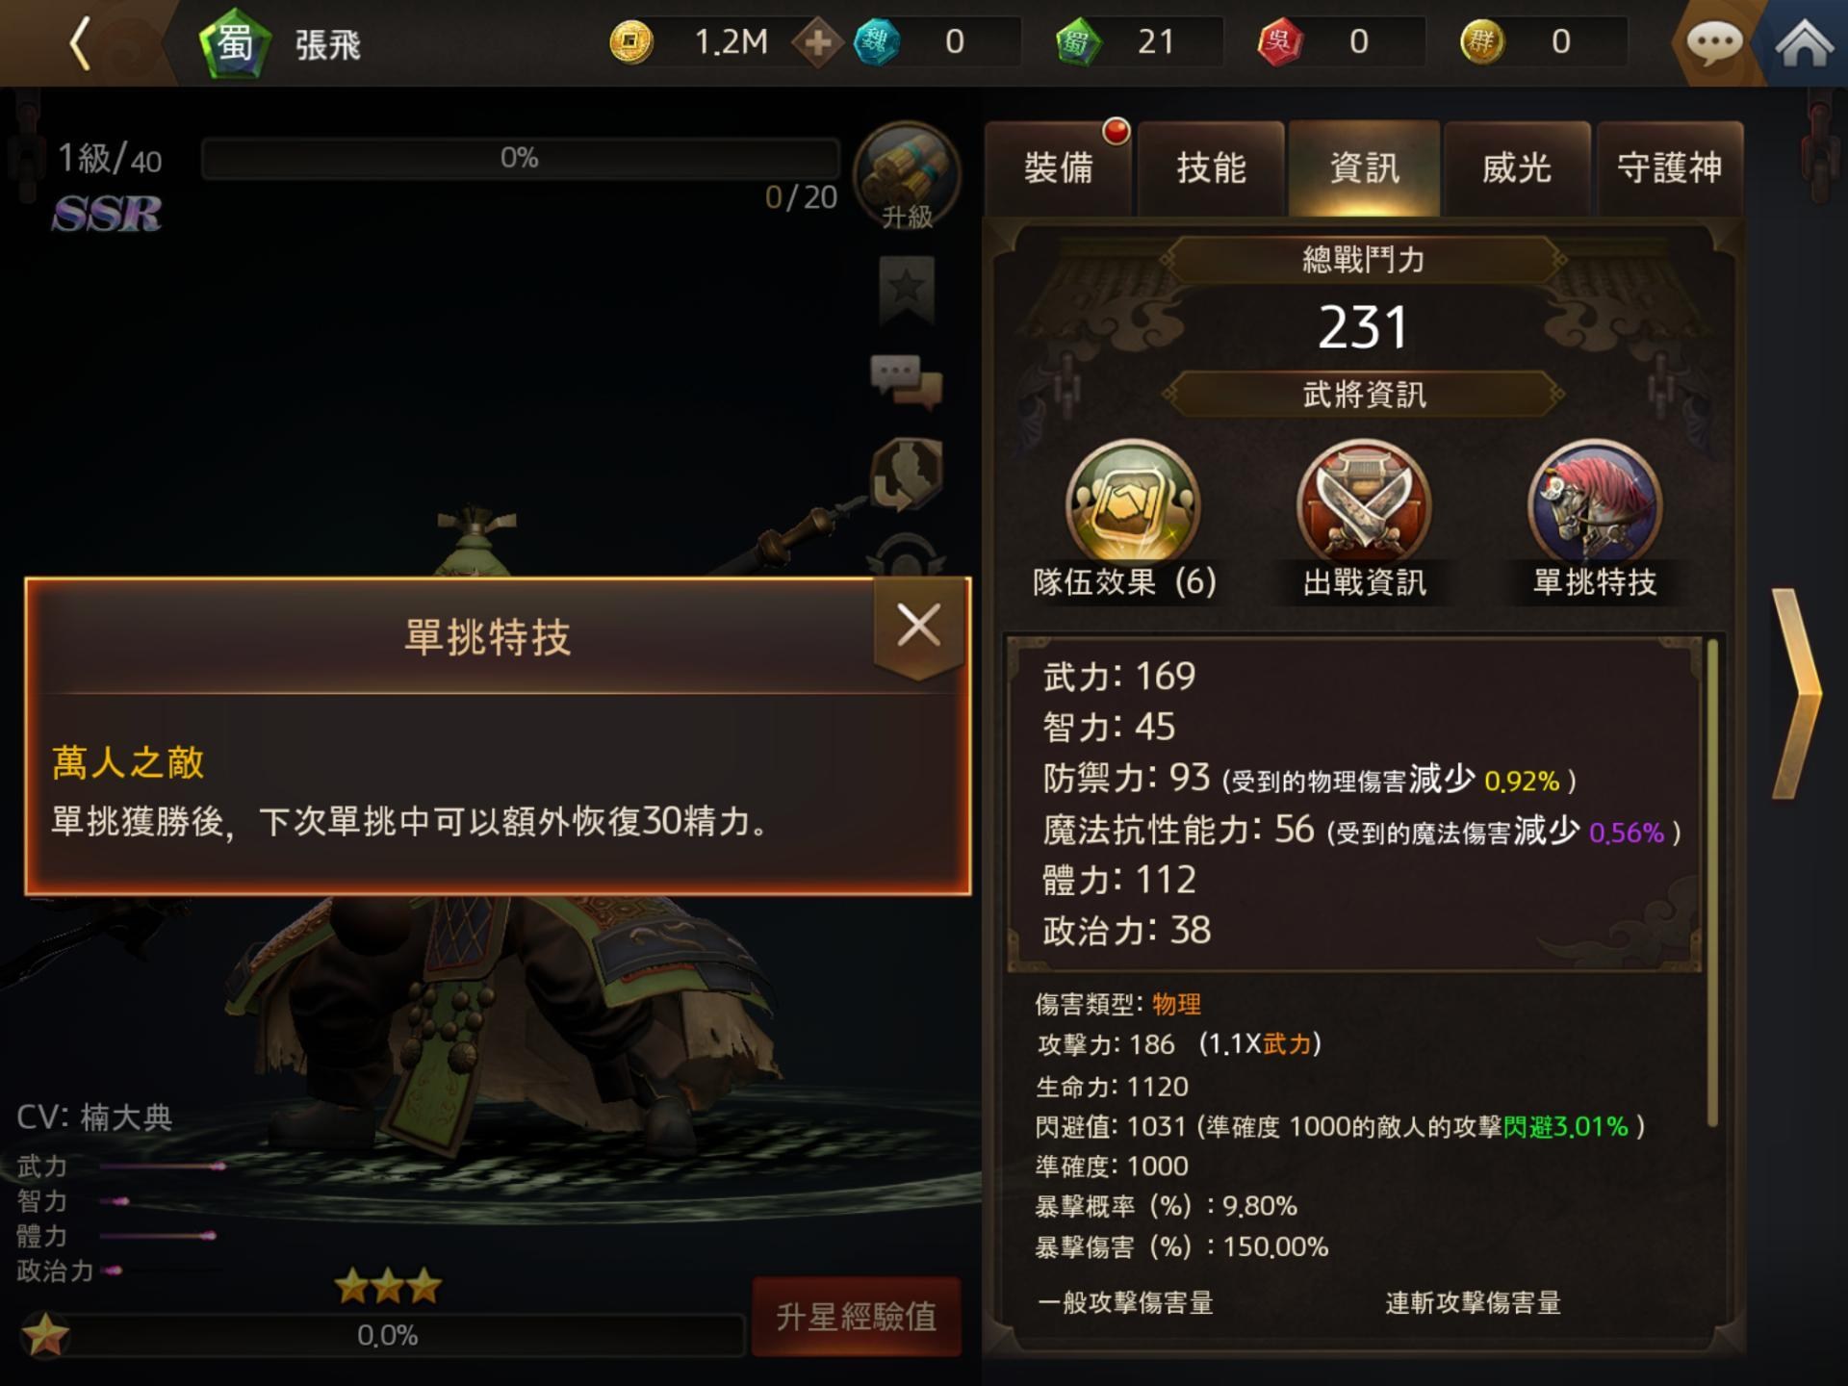Click the stats panel scrollbar

pos(1712,881)
